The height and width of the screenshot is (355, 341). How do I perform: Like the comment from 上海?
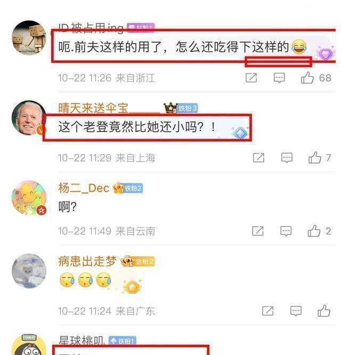[x=315, y=158]
